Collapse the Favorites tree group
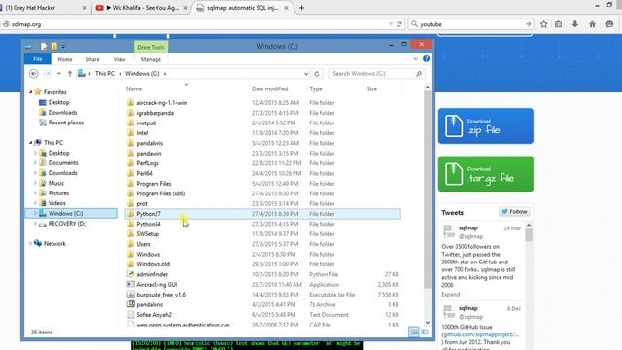The image size is (622, 350). [31, 92]
